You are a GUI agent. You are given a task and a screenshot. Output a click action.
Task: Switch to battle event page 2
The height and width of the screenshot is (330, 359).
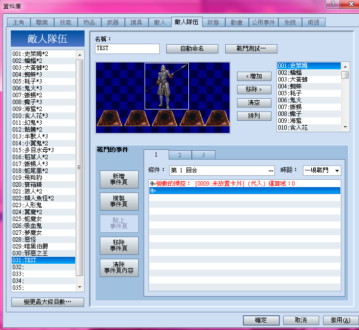pos(180,155)
